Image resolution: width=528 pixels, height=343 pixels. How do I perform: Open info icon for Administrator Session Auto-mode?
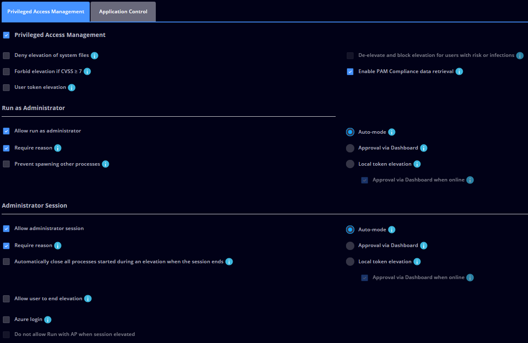(391, 230)
